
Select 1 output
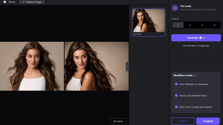pyautogui.click(x=178, y=25)
